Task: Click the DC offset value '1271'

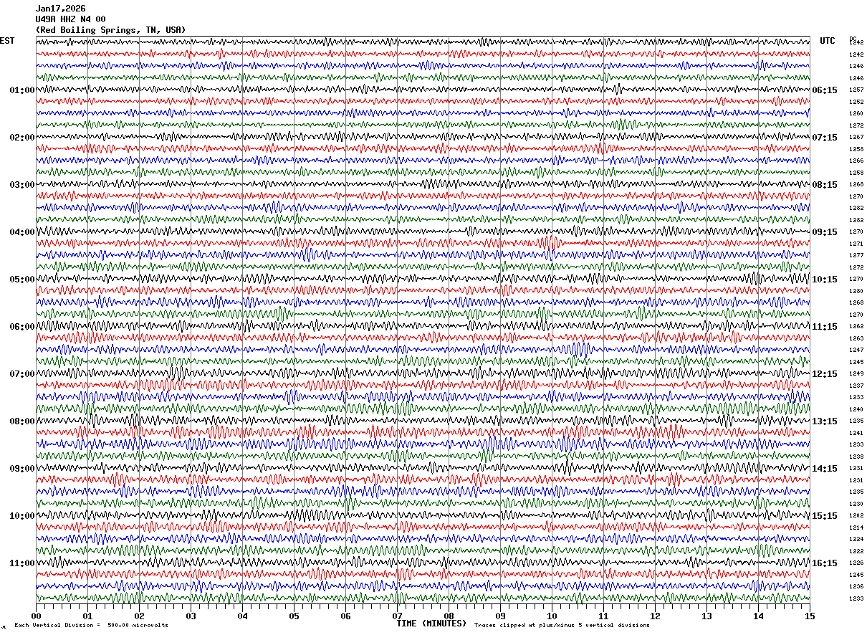Action: 856,244
